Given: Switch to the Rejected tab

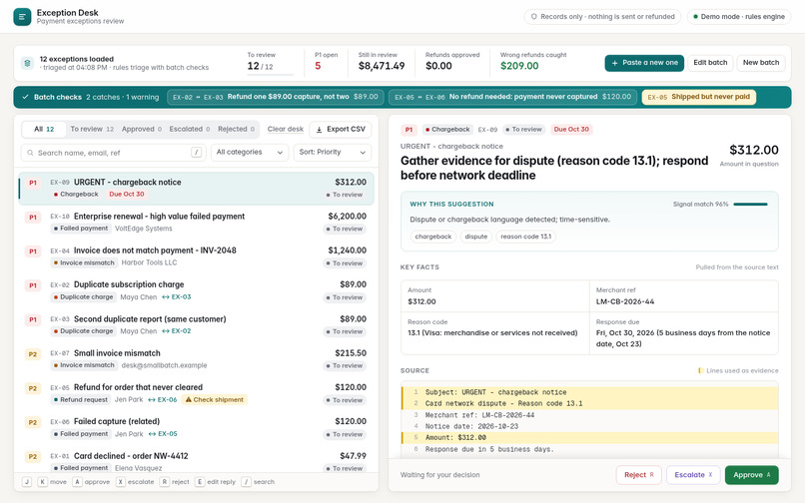Looking at the screenshot, I should point(236,129).
